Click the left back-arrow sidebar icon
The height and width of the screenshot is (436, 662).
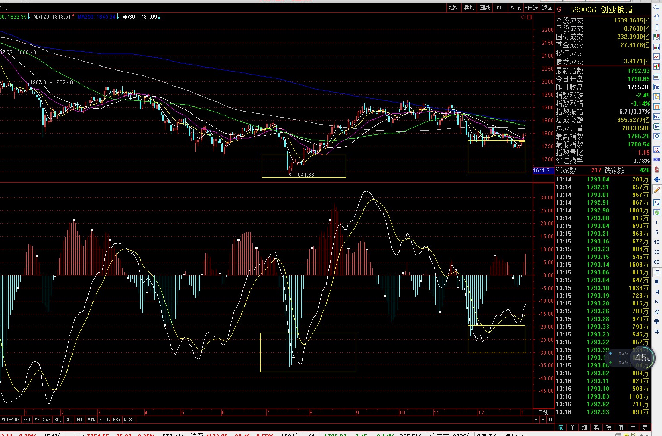[x=656, y=7]
